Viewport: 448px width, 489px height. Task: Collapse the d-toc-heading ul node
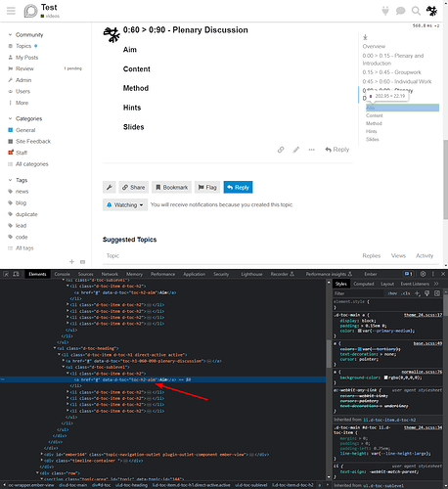(x=55, y=348)
